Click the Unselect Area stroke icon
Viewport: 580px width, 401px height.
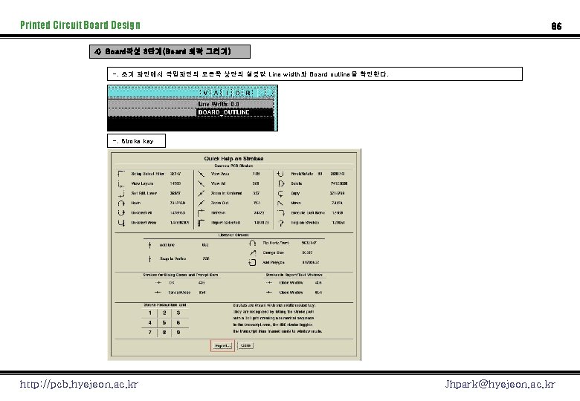tap(121, 223)
